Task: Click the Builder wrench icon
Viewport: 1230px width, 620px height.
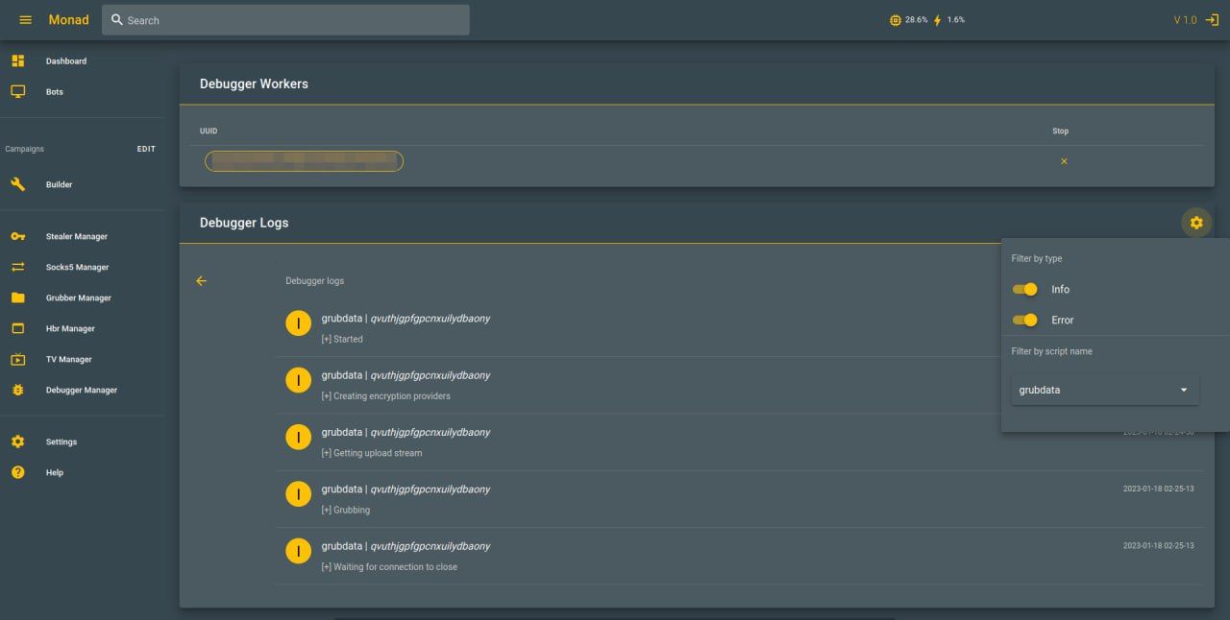Action: click(17, 184)
